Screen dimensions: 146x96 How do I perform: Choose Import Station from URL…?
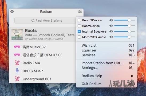[106, 63]
